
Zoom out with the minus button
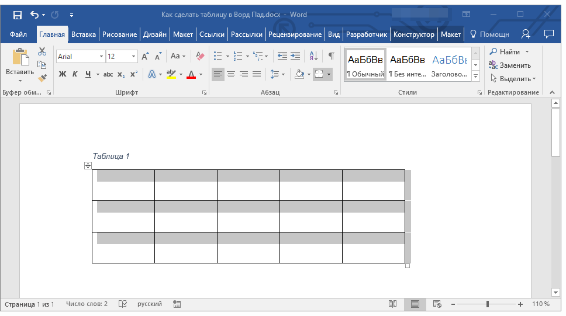453,304
